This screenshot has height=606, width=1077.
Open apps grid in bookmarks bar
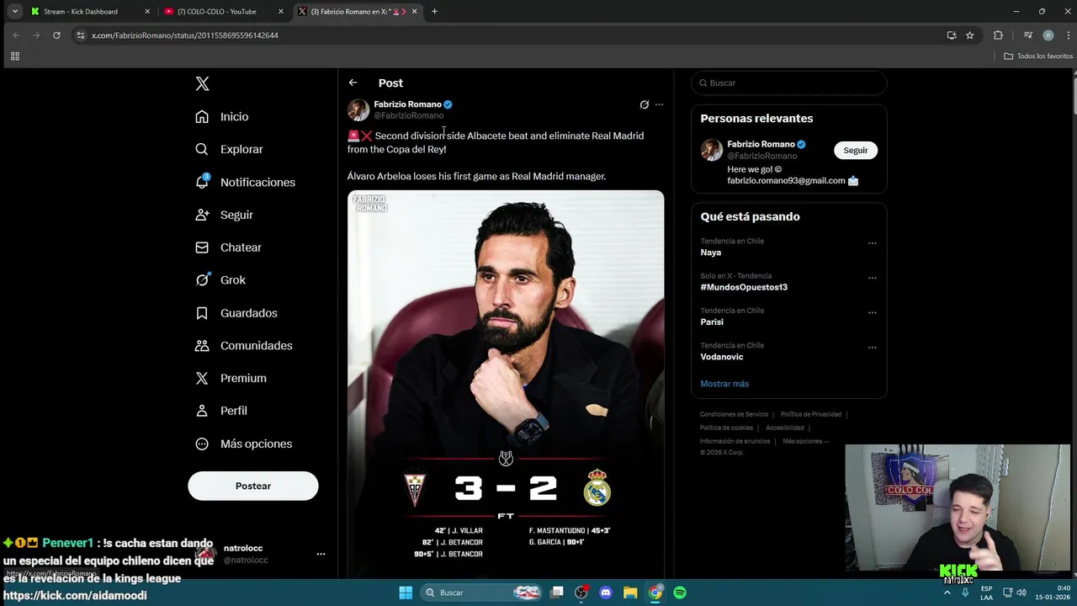[x=14, y=56]
